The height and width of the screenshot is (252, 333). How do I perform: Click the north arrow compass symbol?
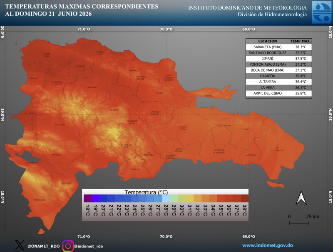301,198
